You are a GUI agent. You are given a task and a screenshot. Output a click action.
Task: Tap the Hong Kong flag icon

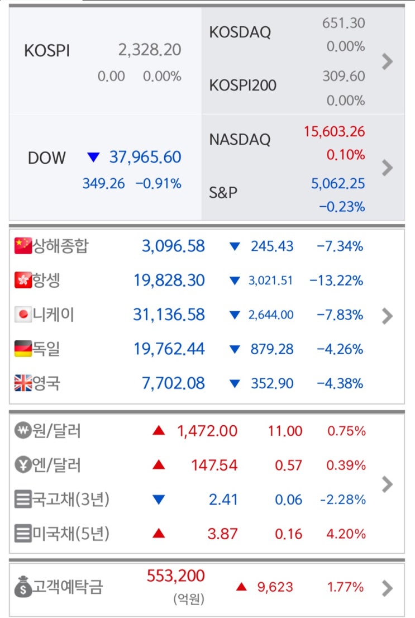point(23,281)
